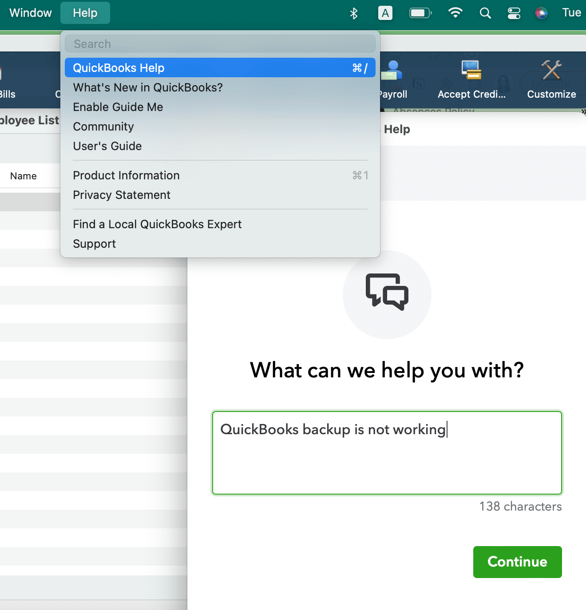The image size is (586, 610).
Task: Activate Siri from the menu bar
Action: [x=541, y=13]
